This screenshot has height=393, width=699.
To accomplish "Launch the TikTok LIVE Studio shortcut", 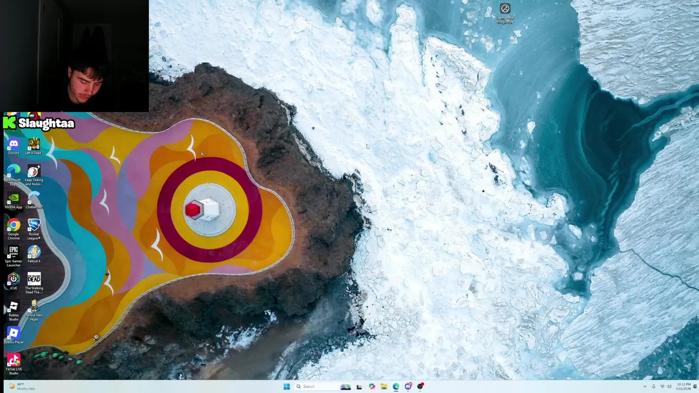I will tap(14, 364).
